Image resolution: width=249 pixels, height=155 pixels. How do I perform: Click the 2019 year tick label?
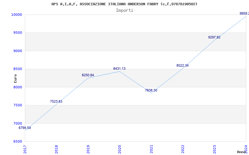[x=88, y=148]
